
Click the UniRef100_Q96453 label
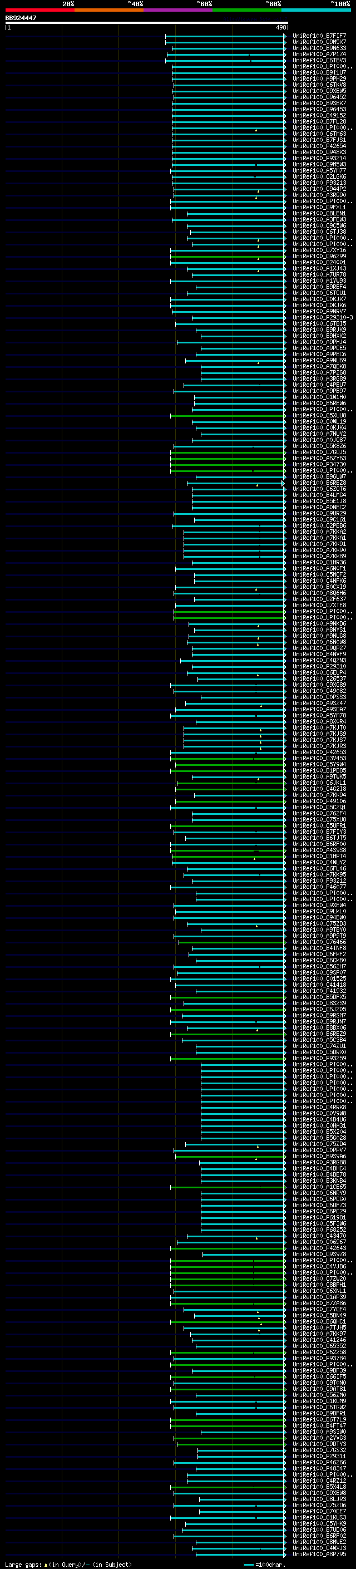click(x=319, y=110)
